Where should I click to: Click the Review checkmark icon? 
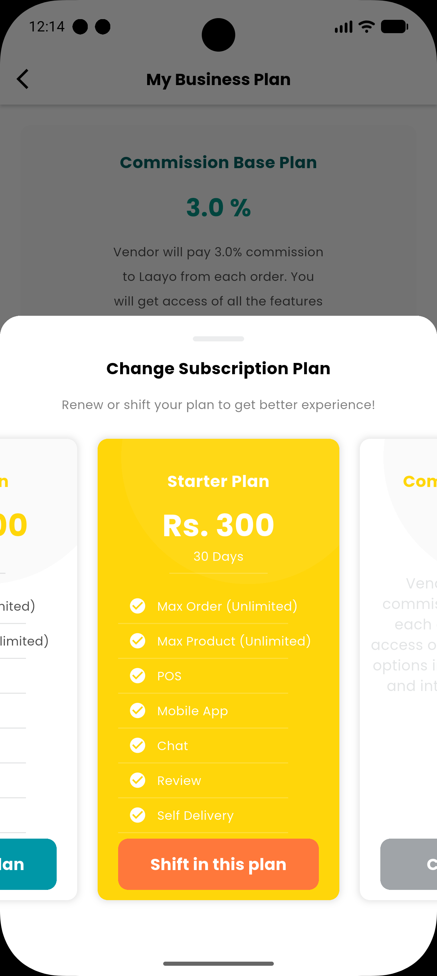tap(137, 780)
